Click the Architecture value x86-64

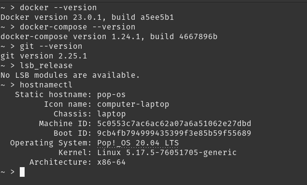112,162
